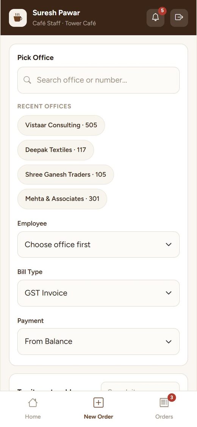Open the Payment From Balance dropdown
Viewport: 197px width, 427px height.
pos(98,342)
